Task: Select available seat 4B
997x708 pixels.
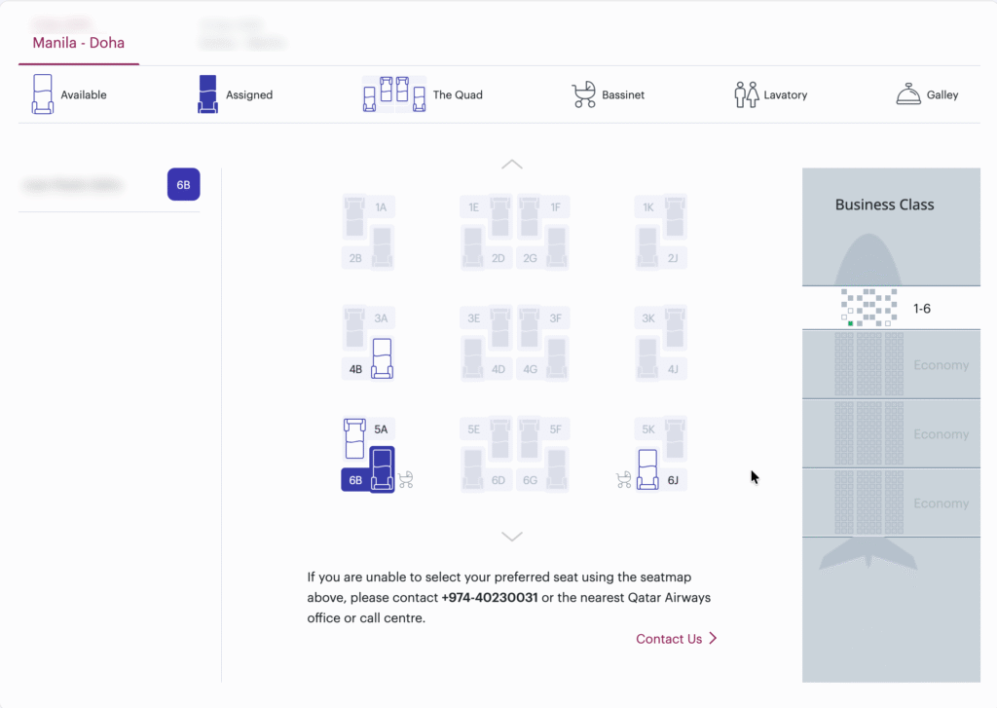Action: [x=382, y=358]
